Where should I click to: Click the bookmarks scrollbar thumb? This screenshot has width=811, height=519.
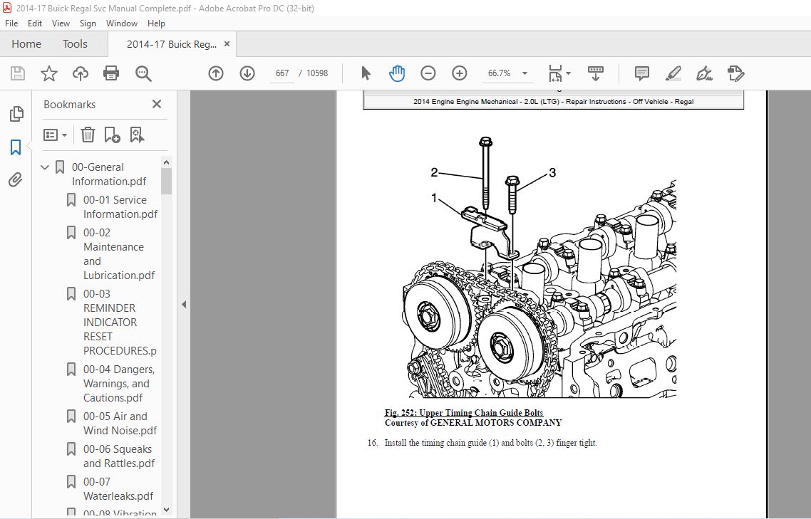point(166,181)
